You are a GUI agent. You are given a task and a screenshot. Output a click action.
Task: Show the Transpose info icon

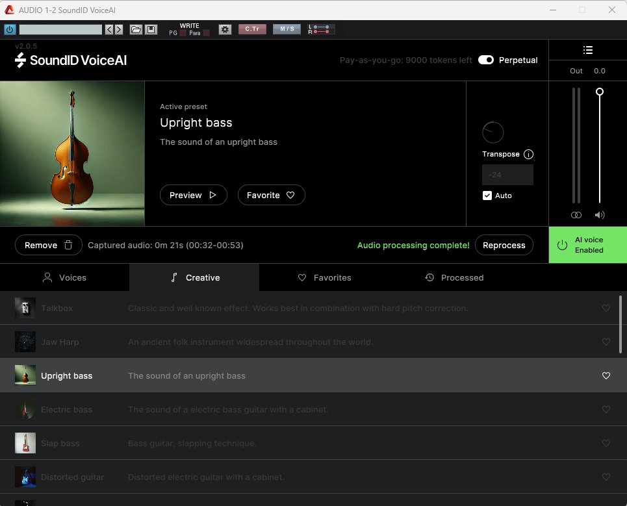(529, 155)
